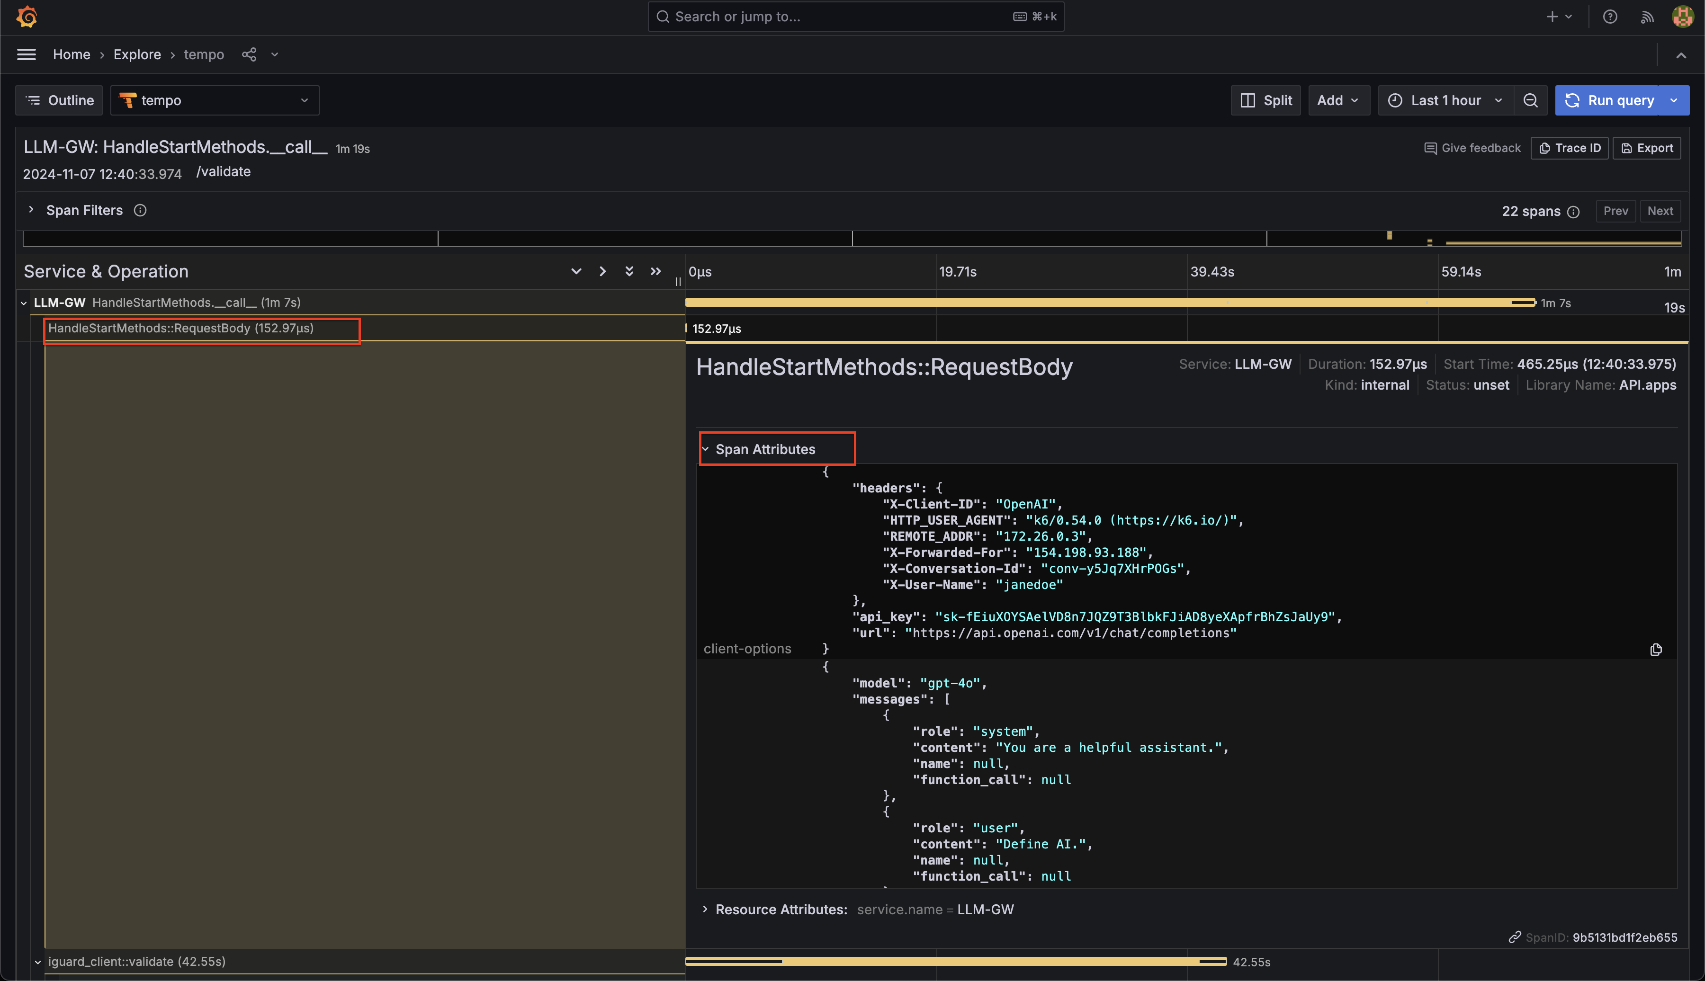
Task: Expand the Span Filters panel
Action: (x=31, y=210)
